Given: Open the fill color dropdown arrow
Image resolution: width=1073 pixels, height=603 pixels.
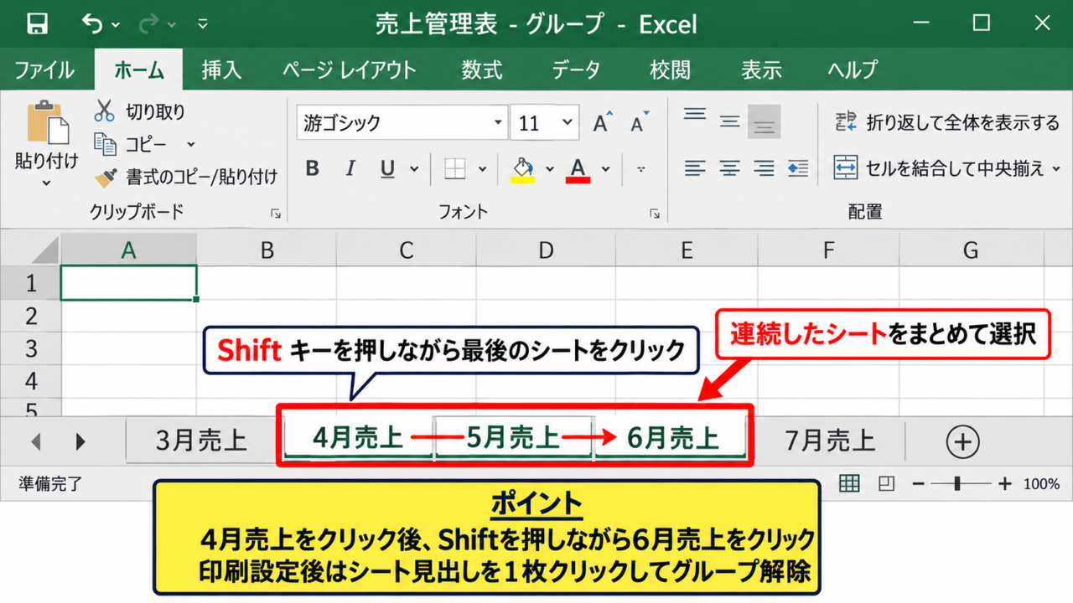Looking at the screenshot, I should pyautogui.click(x=550, y=168).
